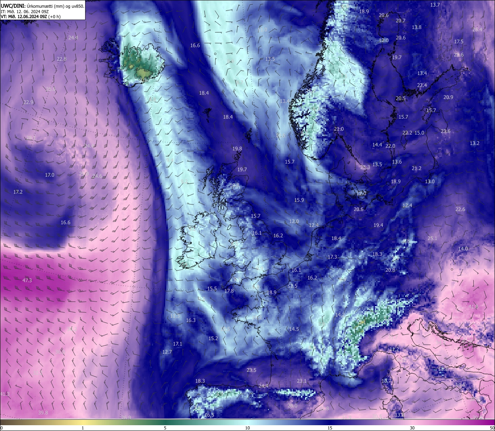Click the 39.8 value label
Screen dimensions: 495x431
coord(43,413)
